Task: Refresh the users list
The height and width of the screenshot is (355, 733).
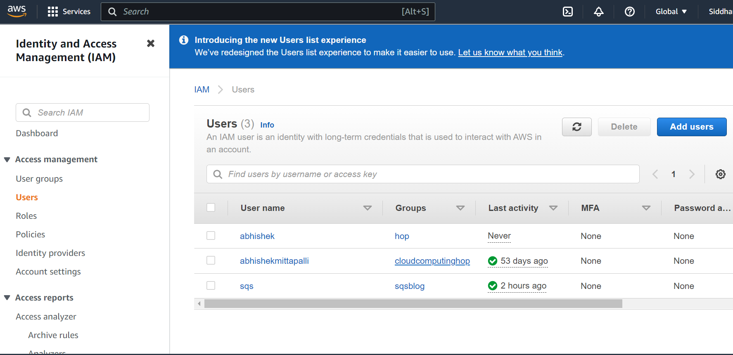Action: 577,127
